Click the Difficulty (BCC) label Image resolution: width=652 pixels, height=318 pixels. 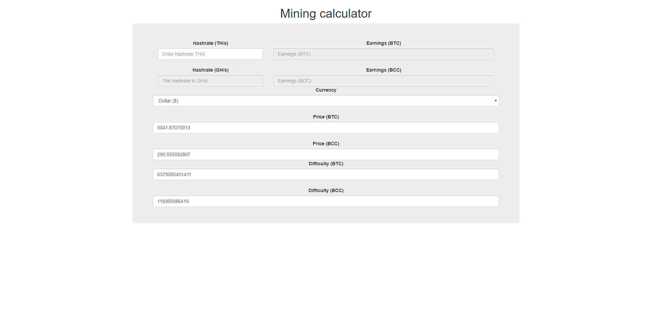[x=326, y=190]
